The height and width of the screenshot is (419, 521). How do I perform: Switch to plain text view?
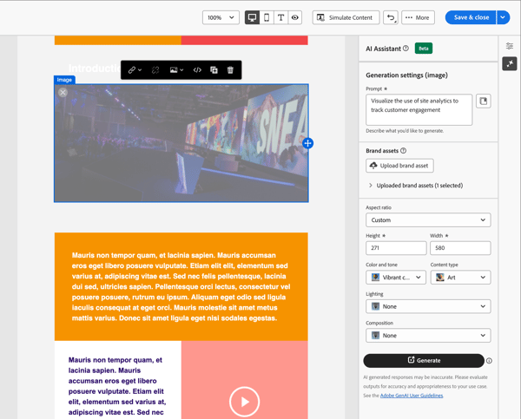280,17
